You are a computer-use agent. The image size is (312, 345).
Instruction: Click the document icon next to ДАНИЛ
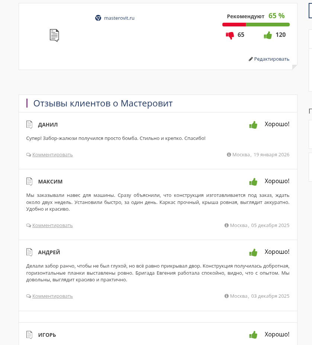[29, 125]
